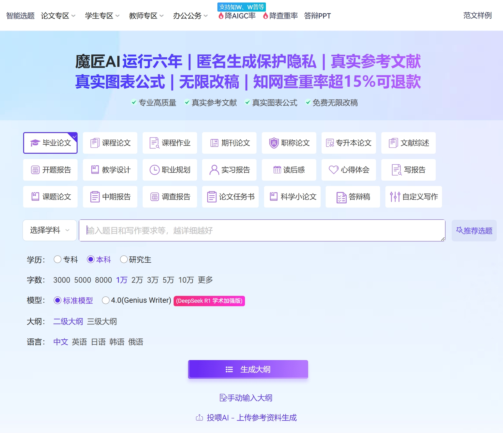Open the 答辩PPT menu entry
This screenshot has width=503, height=433.
[x=317, y=16]
